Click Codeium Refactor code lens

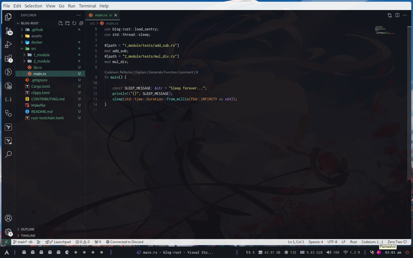(126, 72)
